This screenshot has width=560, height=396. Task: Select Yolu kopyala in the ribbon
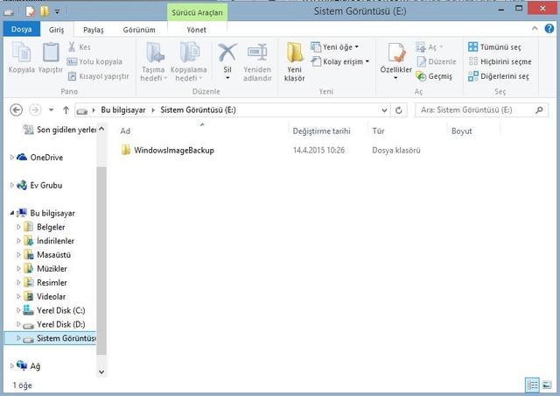[94, 61]
